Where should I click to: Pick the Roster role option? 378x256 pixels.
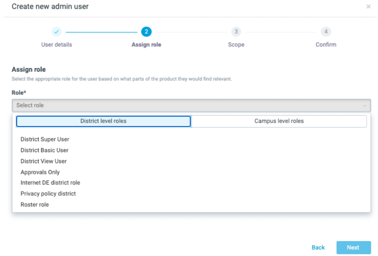pyautogui.click(x=34, y=205)
